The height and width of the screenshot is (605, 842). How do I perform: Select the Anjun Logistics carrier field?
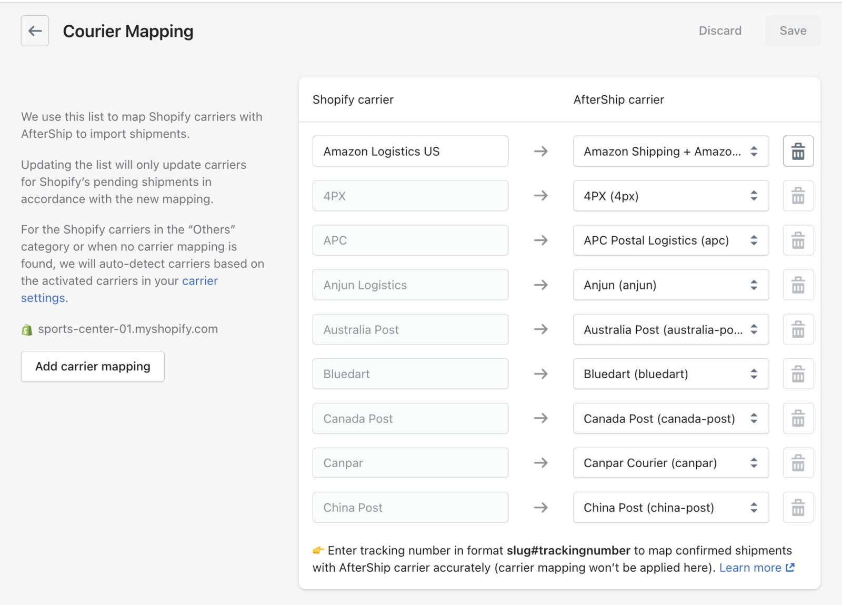point(410,285)
